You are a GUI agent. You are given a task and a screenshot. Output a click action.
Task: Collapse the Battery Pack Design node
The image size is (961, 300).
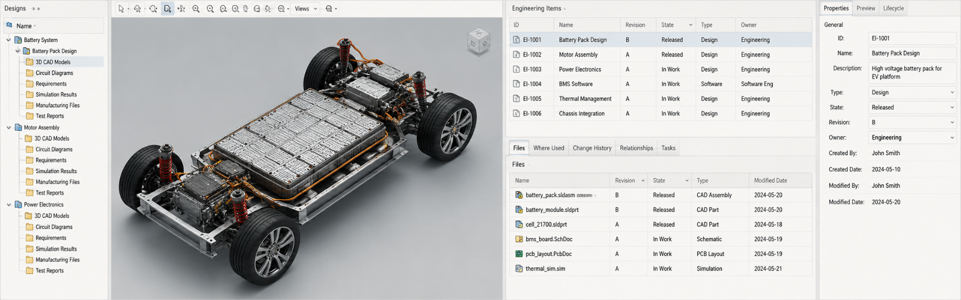click(x=18, y=51)
